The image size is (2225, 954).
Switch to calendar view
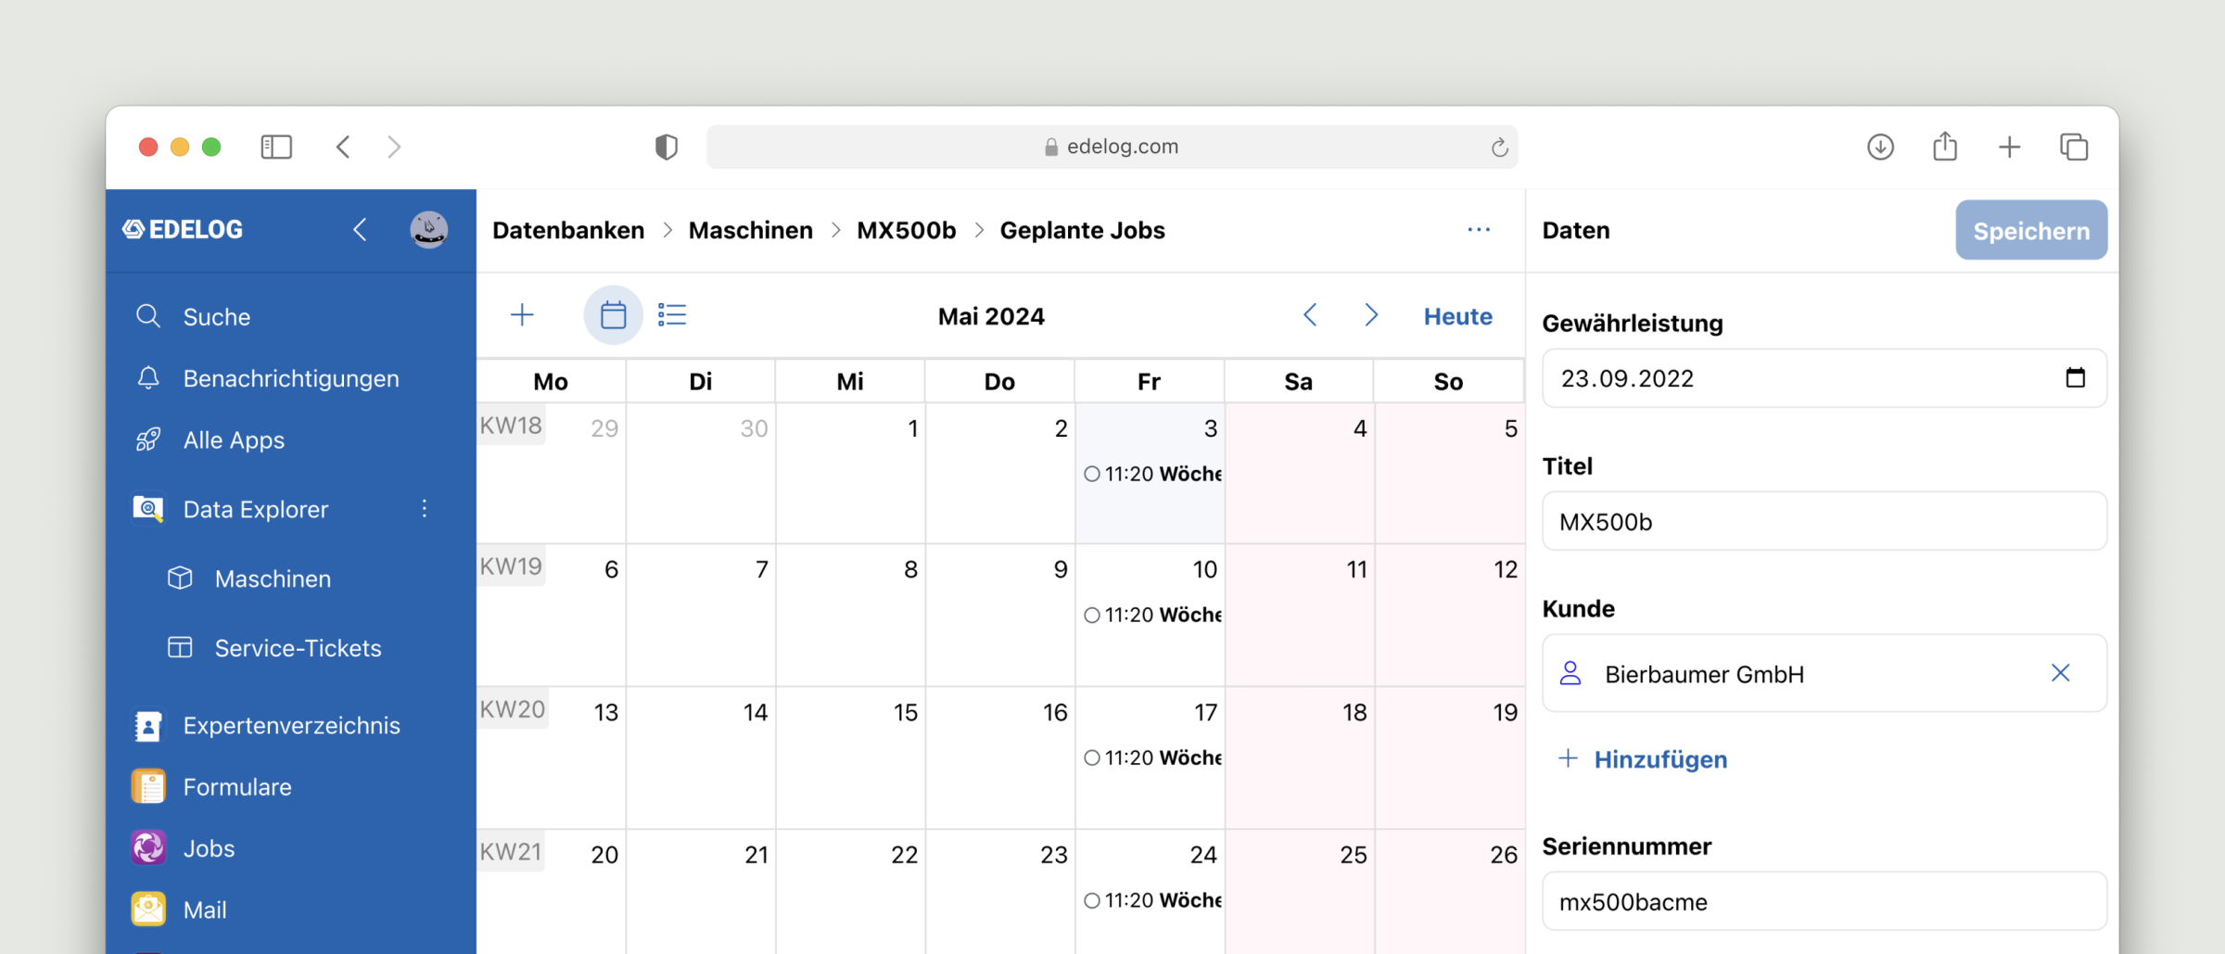[613, 315]
